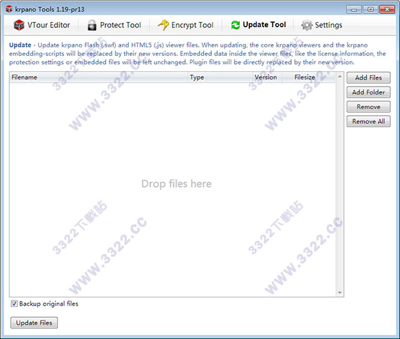Screen dimensions: 400x339
Task: Switch to the Encrypt Tool tab
Action: pos(186,25)
